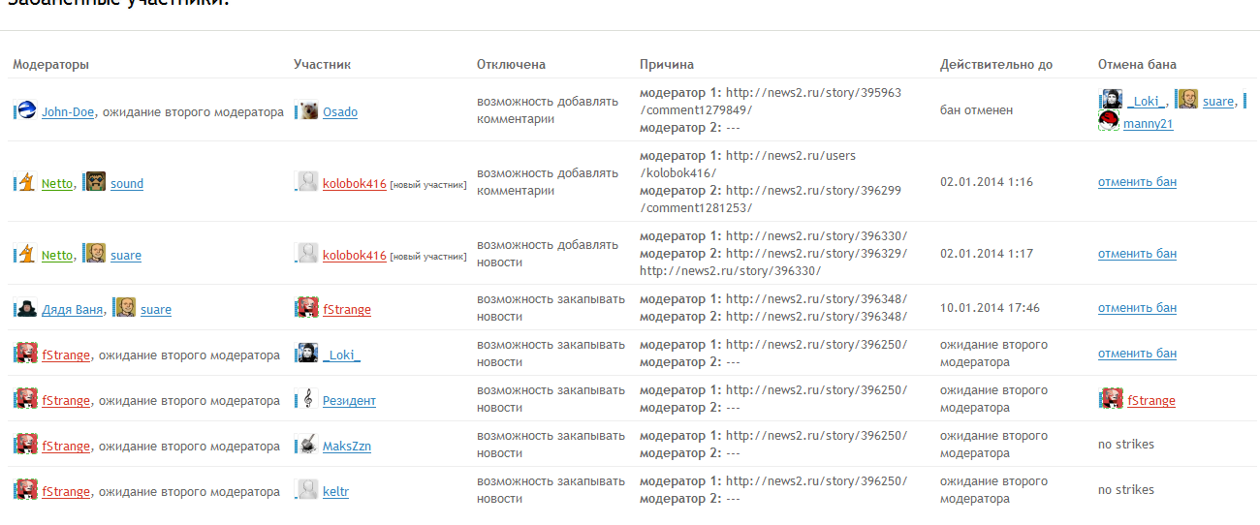
Task: Click keltr's default gray avatar icon
Action: [x=308, y=490]
